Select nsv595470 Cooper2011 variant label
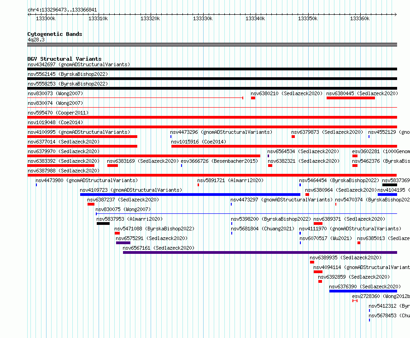Image resolution: width=410 pixels, height=338 pixels. (x=58, y=113)
